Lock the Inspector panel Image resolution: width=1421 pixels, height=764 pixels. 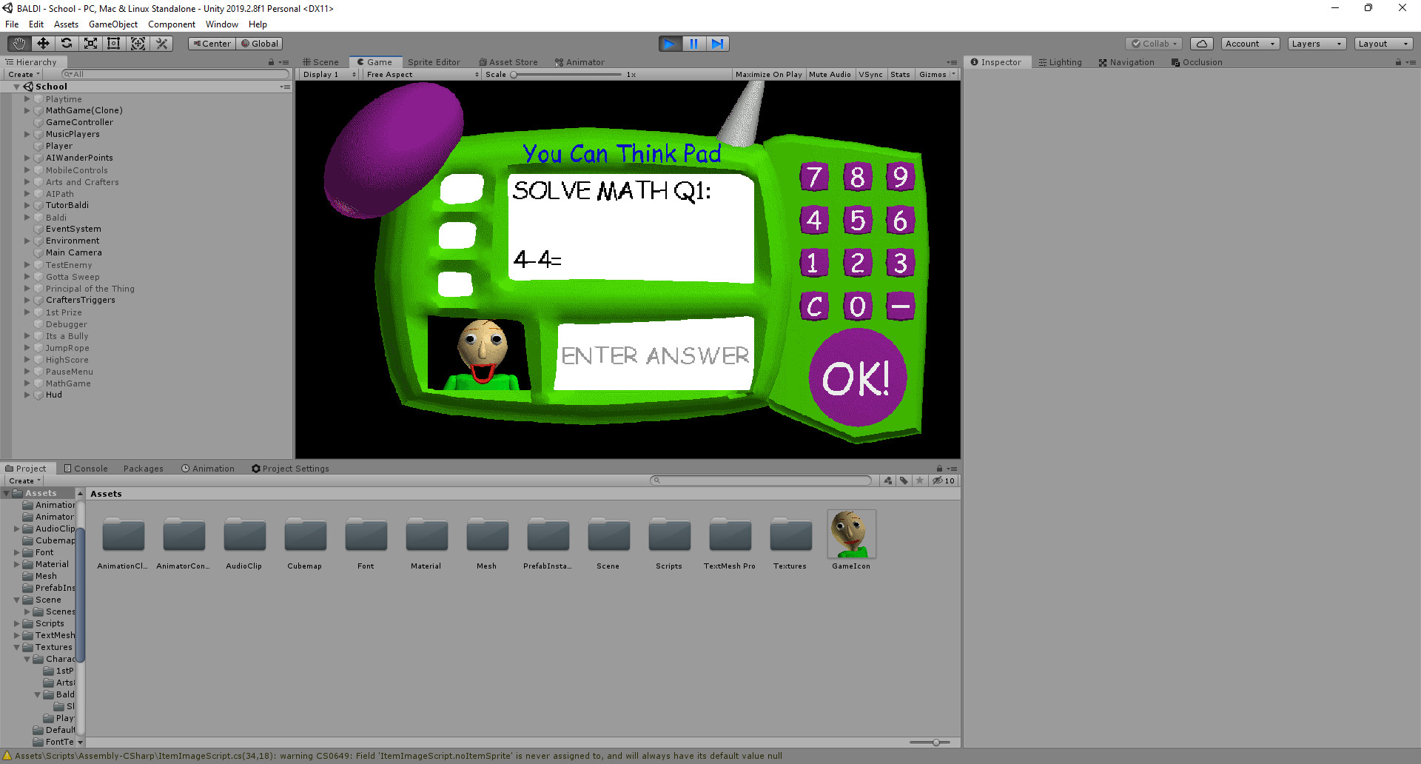tap(1398, 62)
